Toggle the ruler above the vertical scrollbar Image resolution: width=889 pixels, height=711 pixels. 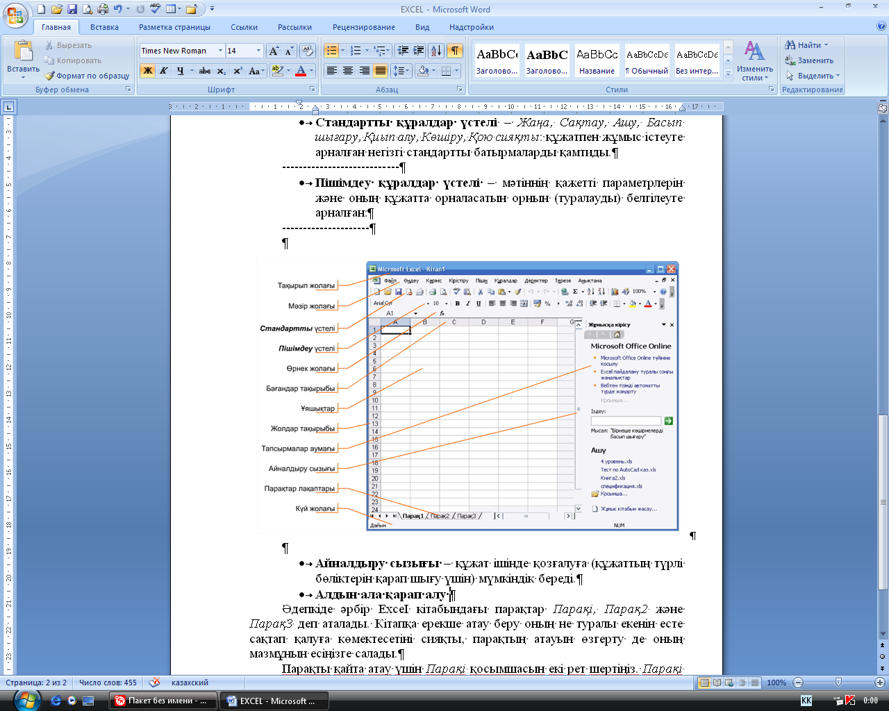click(883, 108)
